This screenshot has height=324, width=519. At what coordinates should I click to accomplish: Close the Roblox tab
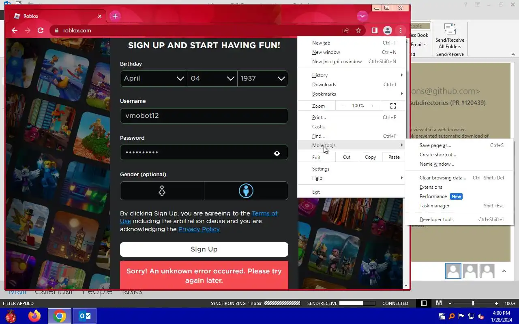pos(100,16)
